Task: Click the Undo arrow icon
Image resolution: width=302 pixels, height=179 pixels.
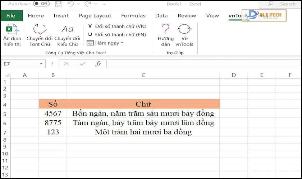Action: pyautogui.click(x=71, y=4)
